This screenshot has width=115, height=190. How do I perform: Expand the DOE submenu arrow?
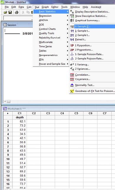pyautogui.click(x=68, y=25)
